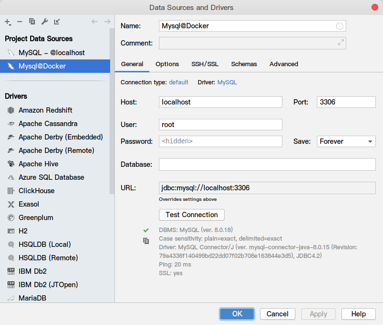383x325 pixels.
Task: Focus the Port input field
Action: pos(346,102)
